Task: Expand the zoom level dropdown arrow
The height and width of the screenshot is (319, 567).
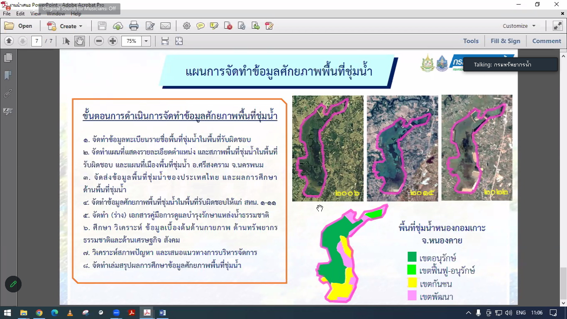Action: pos(146,41)
